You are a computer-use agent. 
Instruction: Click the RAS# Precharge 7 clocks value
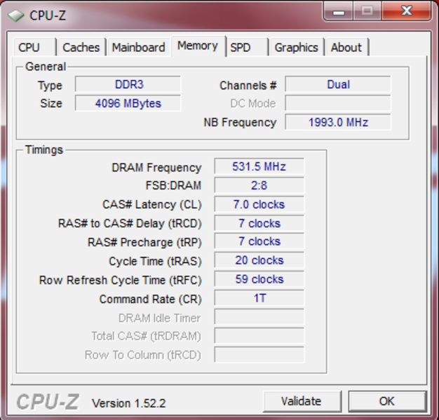pyautogui.click(x=259, y=241)
